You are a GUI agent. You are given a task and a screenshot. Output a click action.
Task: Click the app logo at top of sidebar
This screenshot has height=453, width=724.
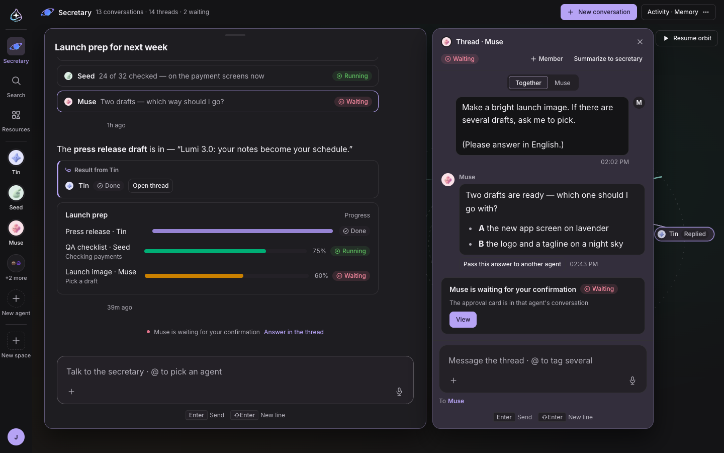pyautogui.click(x=16, y=15)
